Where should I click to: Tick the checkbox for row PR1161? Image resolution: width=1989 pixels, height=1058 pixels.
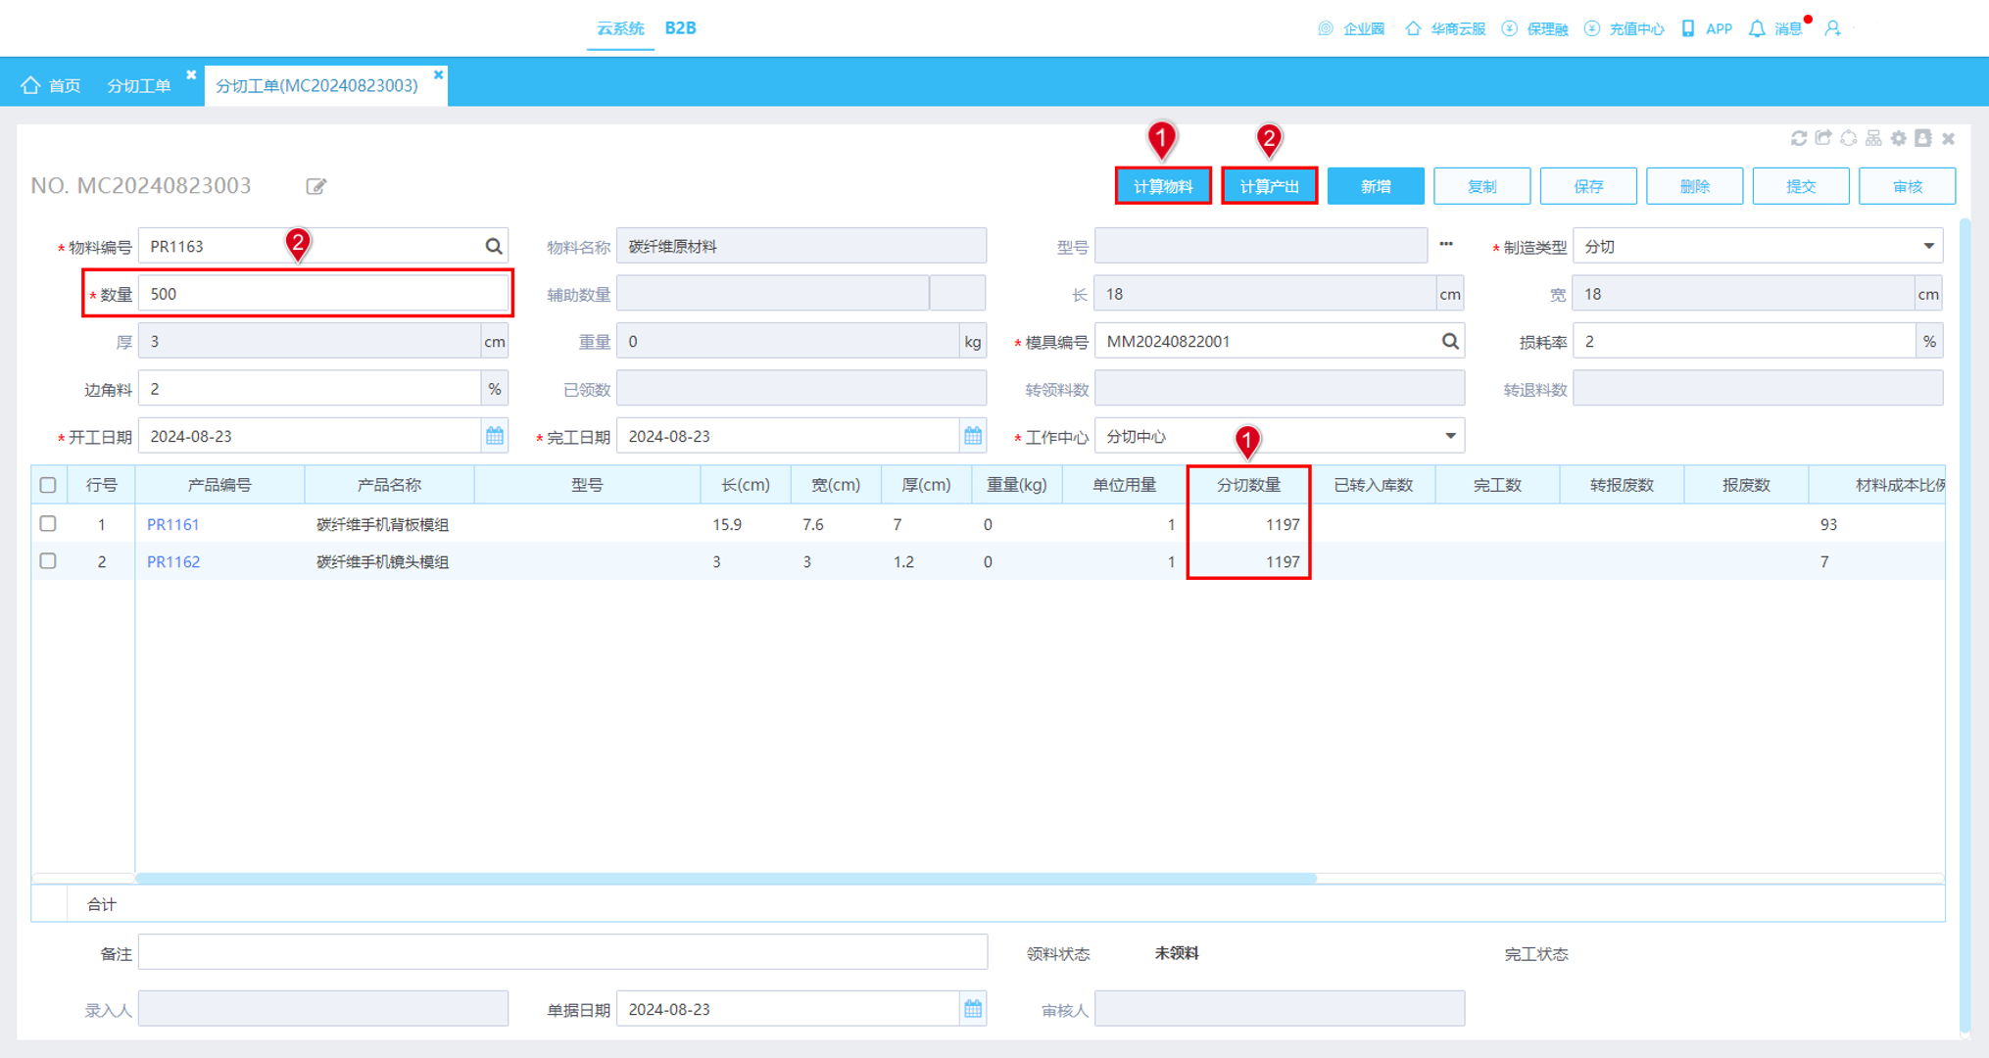[x=48, y=524]
